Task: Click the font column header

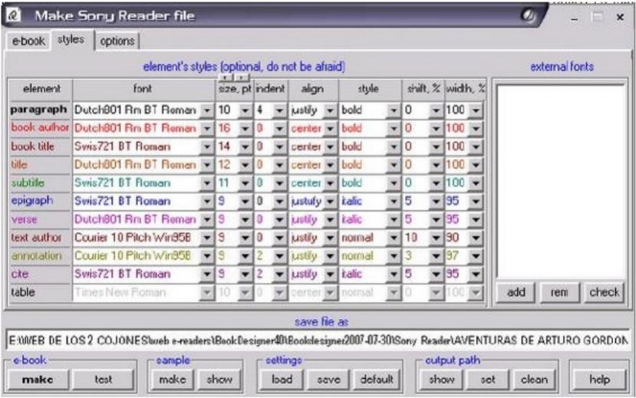Action: [143, 89]
